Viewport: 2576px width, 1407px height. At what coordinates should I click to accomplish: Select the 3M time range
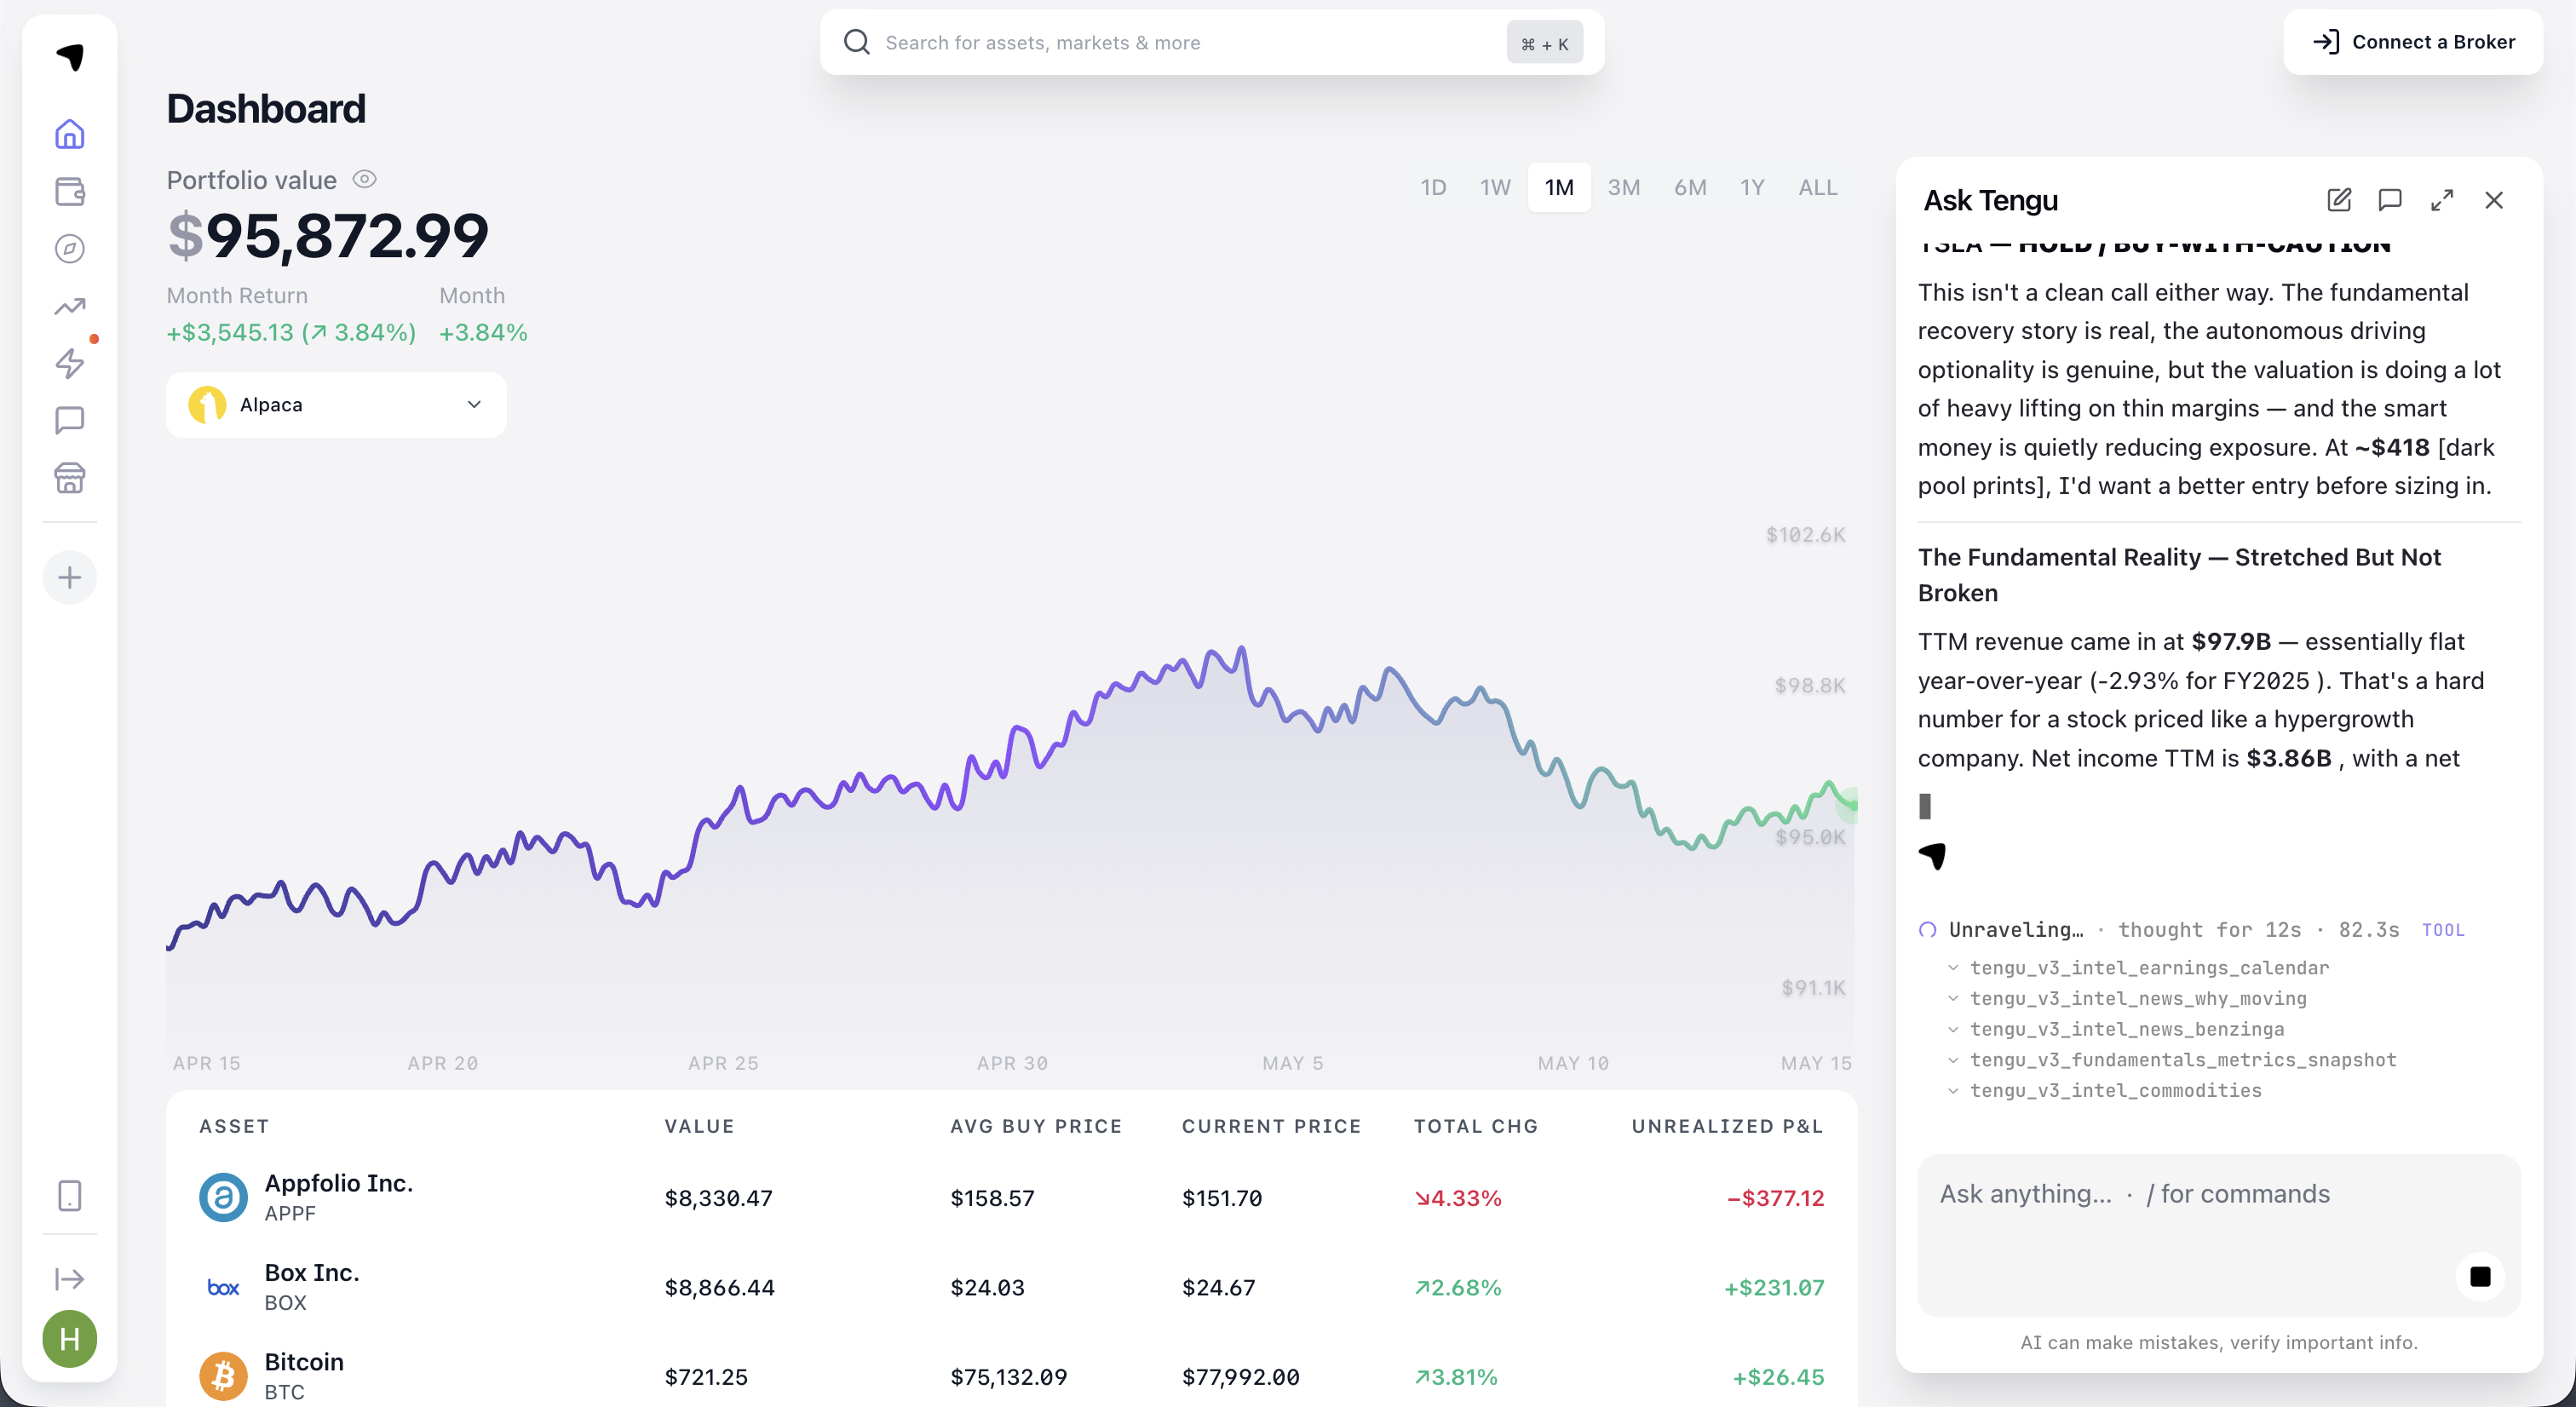coord(1623,188)
